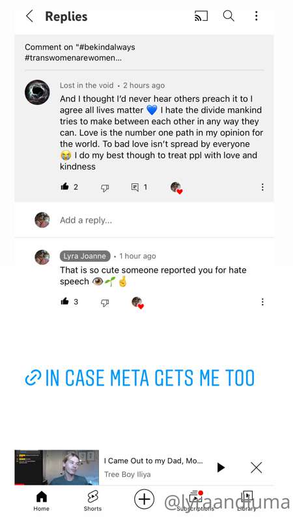Viewport: 293px width, 522px height.
Task: Dislike the Lost in the void comment
Action: coord(105,188)
